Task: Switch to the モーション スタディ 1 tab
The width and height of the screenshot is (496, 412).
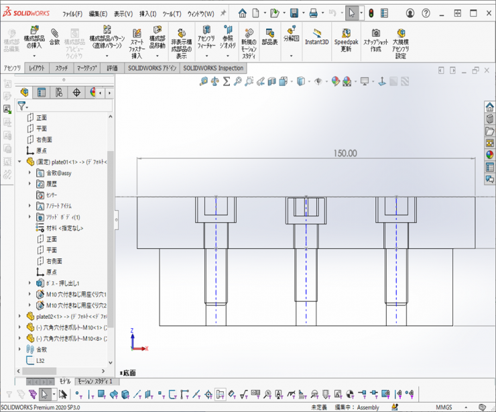Action: coord(97,381)
